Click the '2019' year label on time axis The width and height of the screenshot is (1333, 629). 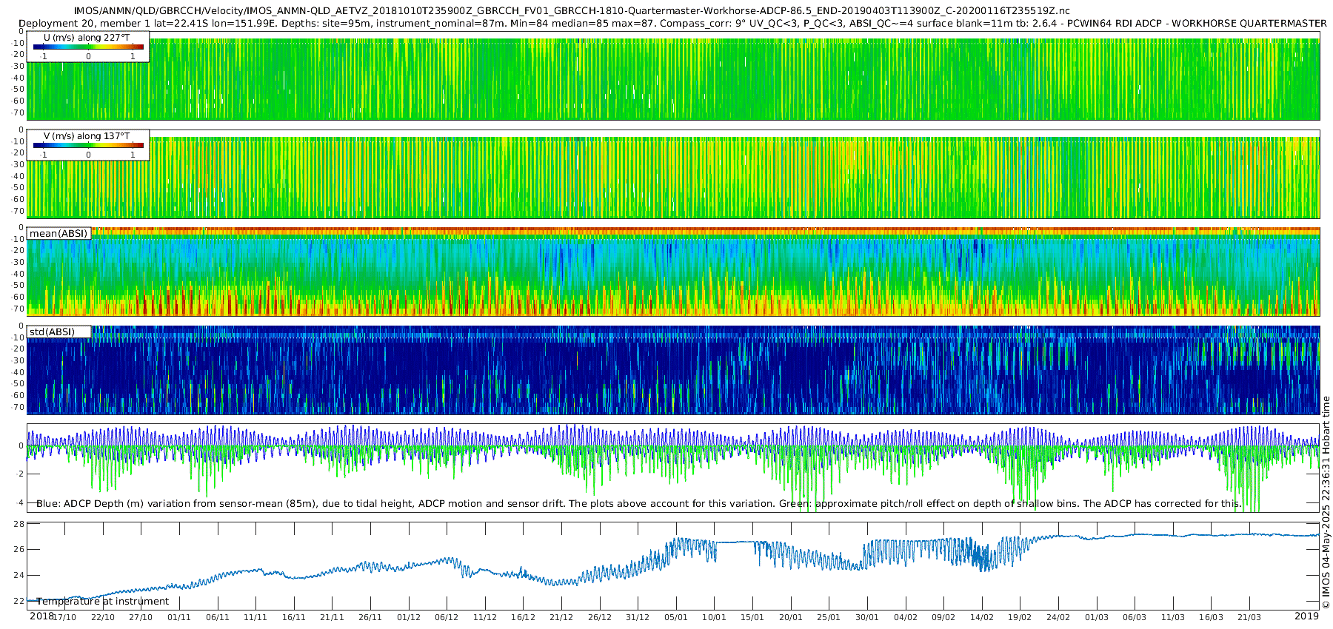[x=1306, y=616]
